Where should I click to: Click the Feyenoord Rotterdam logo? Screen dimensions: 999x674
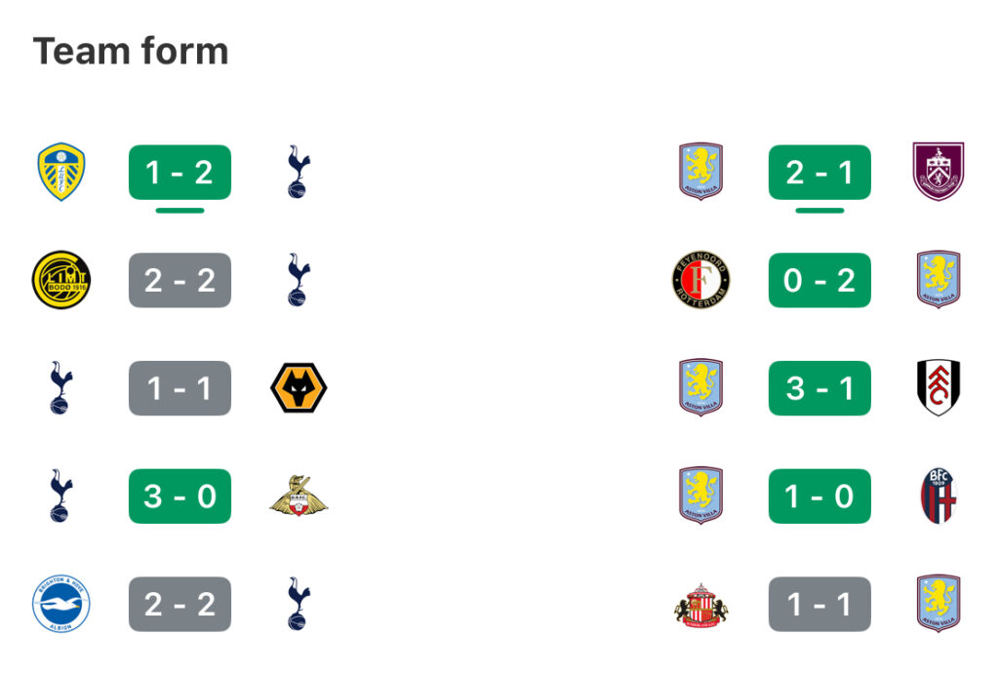click(x=700, y=280)
